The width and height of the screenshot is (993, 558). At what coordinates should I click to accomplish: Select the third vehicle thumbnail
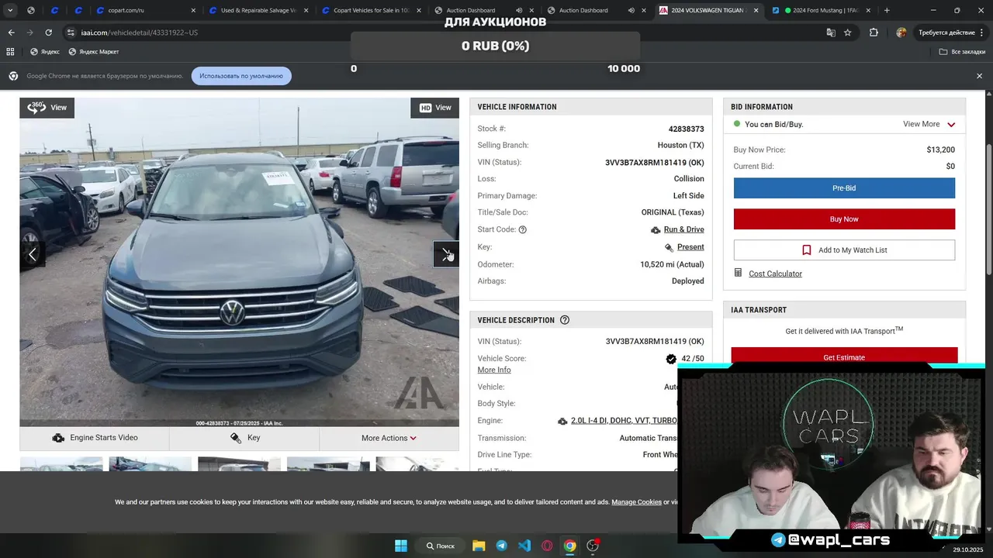(x=239, y=464)
